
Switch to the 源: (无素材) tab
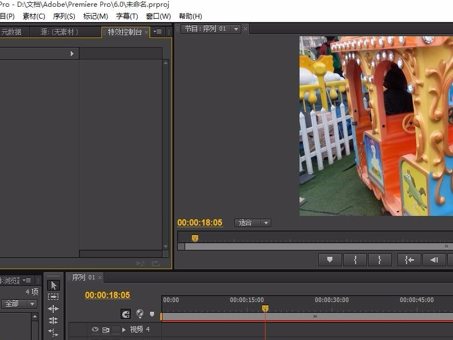tap(59, 32)
